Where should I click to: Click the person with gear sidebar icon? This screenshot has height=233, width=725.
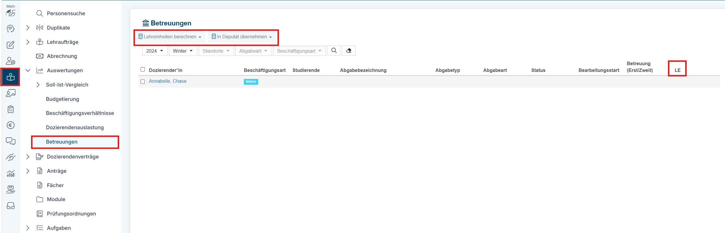[x=11, y=61]
